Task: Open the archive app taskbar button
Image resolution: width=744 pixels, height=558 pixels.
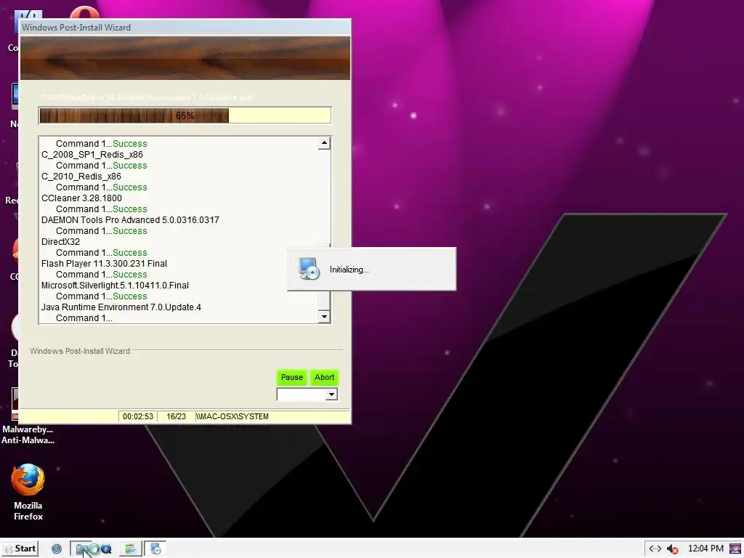Action: [x=131, y=549]
